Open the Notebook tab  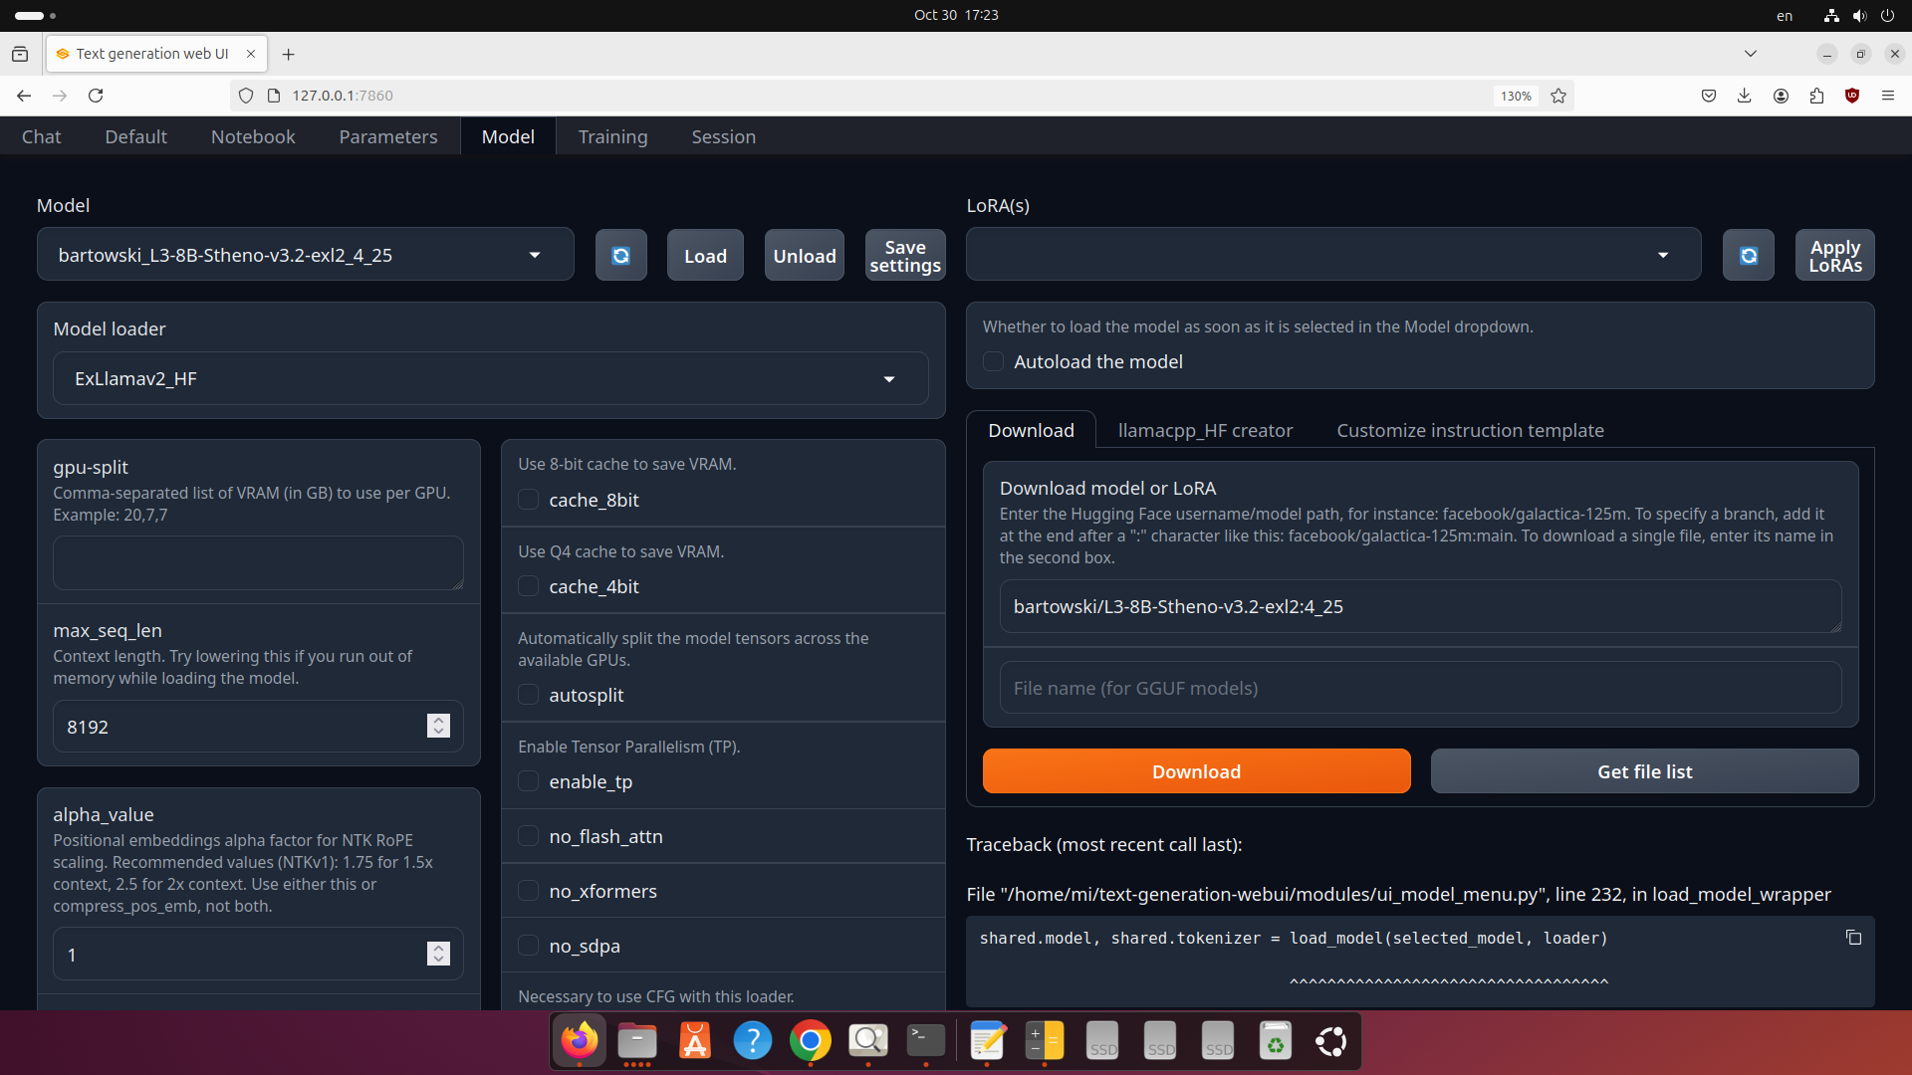point(253,136)
